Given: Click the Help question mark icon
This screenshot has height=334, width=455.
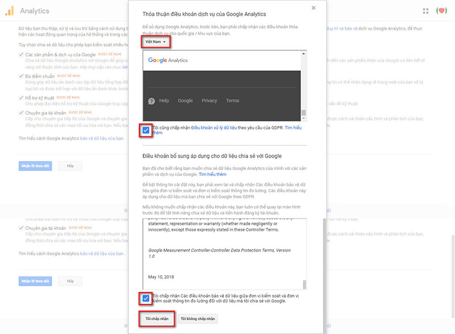Looking at the screenshot, I should click(152, 101).
